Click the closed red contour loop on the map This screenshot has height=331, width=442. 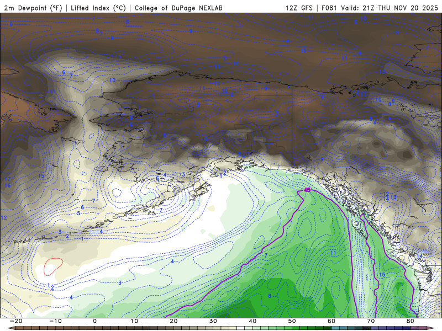coord(53,266)
